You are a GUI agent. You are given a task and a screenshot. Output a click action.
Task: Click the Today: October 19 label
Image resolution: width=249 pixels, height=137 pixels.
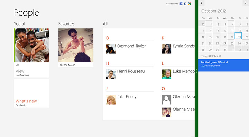pos(211,56)
